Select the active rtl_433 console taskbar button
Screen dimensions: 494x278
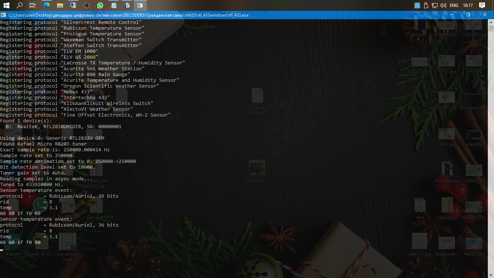[x=140, y=5]
